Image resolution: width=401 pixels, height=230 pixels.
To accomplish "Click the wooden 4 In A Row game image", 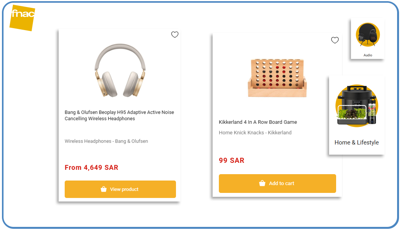I will pos(277,78).
